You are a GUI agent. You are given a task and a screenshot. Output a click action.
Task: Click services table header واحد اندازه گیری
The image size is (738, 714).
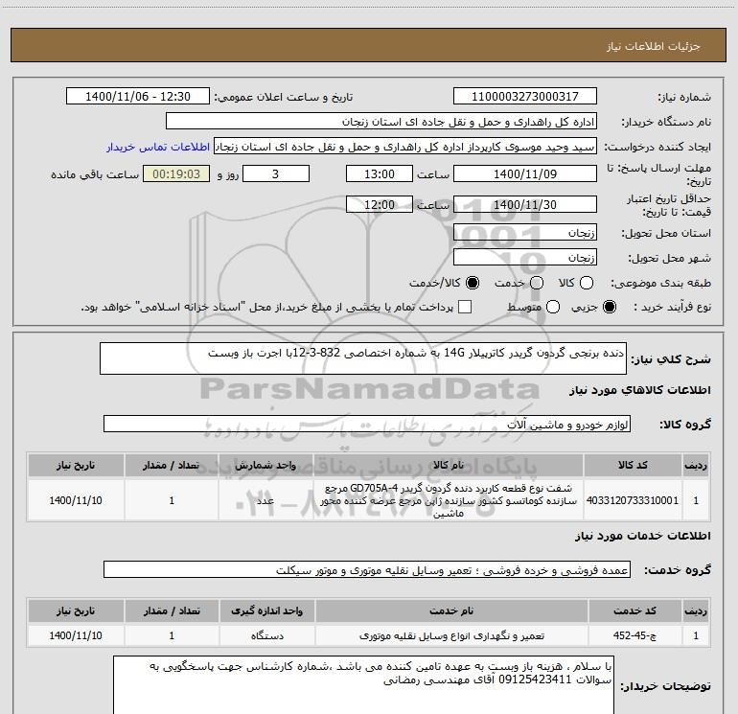[x=266, y=610]
